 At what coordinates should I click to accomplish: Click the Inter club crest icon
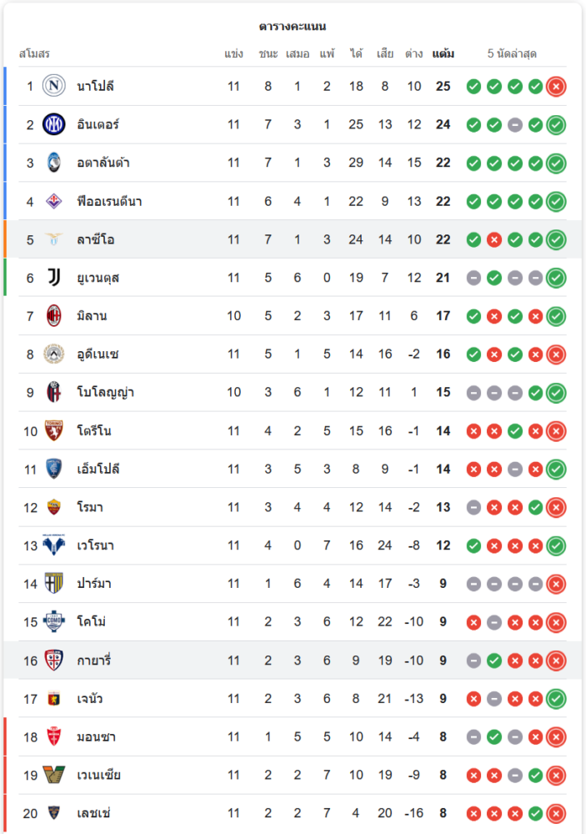54,124
